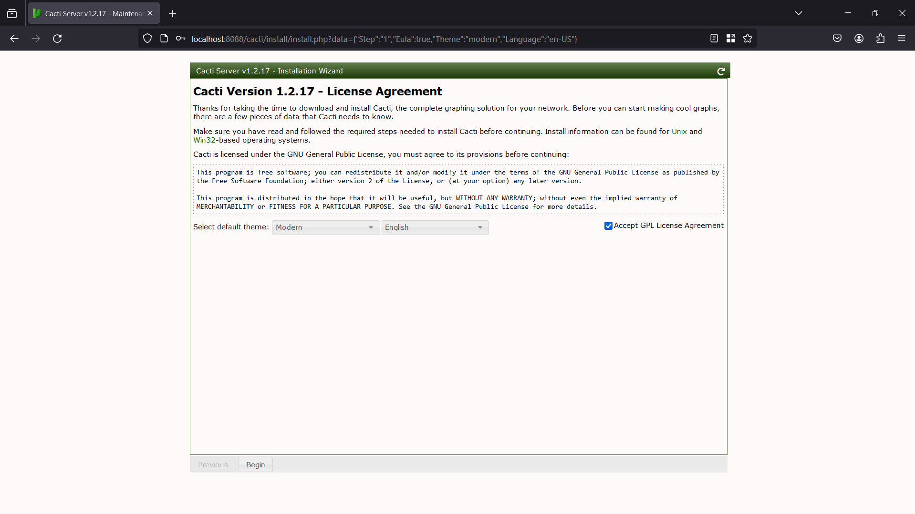The image size is (915, 514).
Task: Restore down the browser window
Action: 875,13
